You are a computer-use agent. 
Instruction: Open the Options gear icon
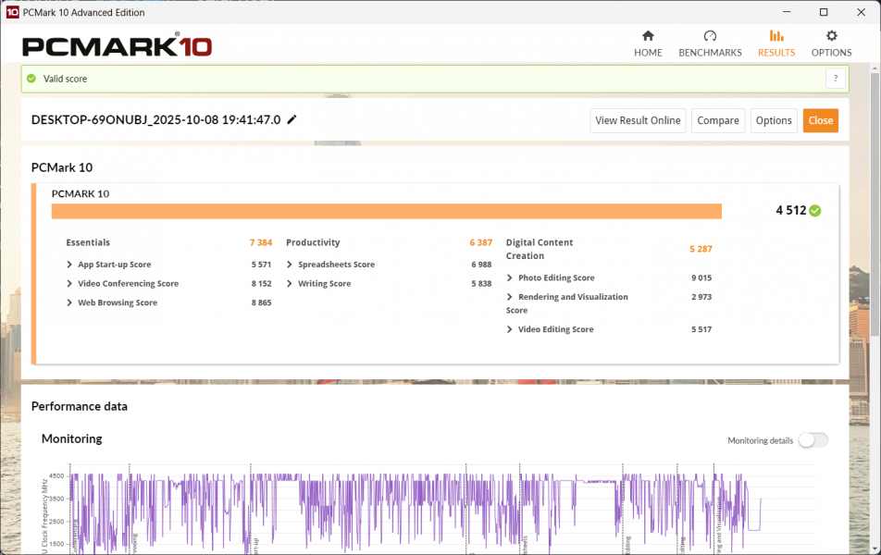coord(831,36)
